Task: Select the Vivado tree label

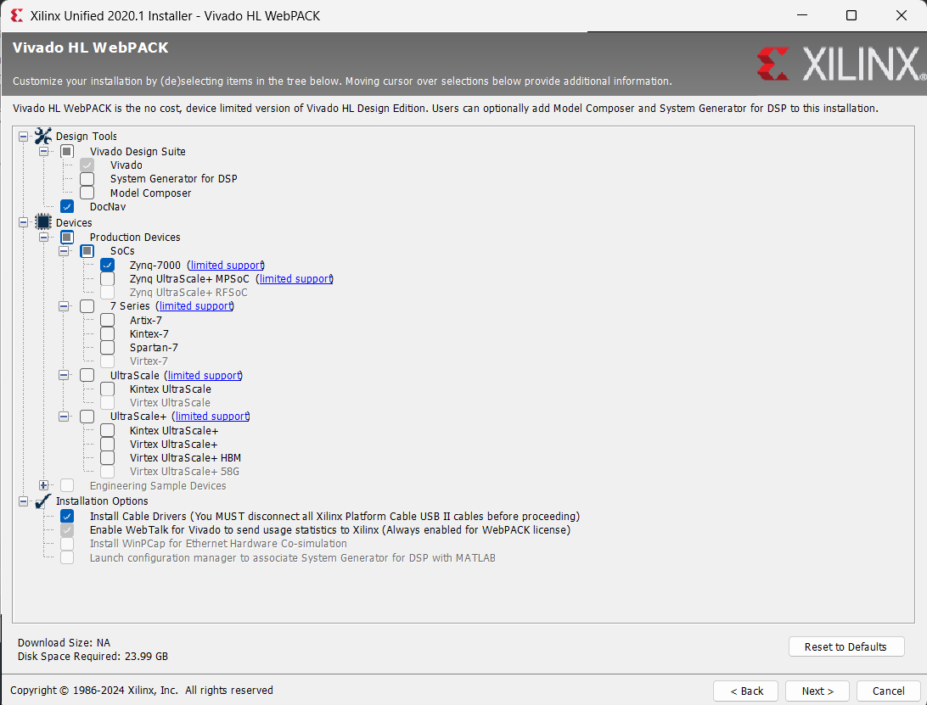Action: [x=126, y=165]
